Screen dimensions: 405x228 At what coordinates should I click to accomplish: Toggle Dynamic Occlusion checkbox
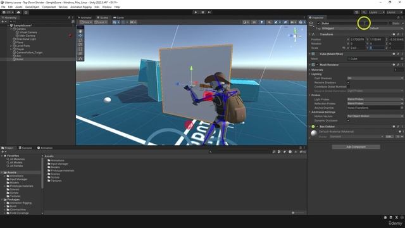(x=349, y=120)
